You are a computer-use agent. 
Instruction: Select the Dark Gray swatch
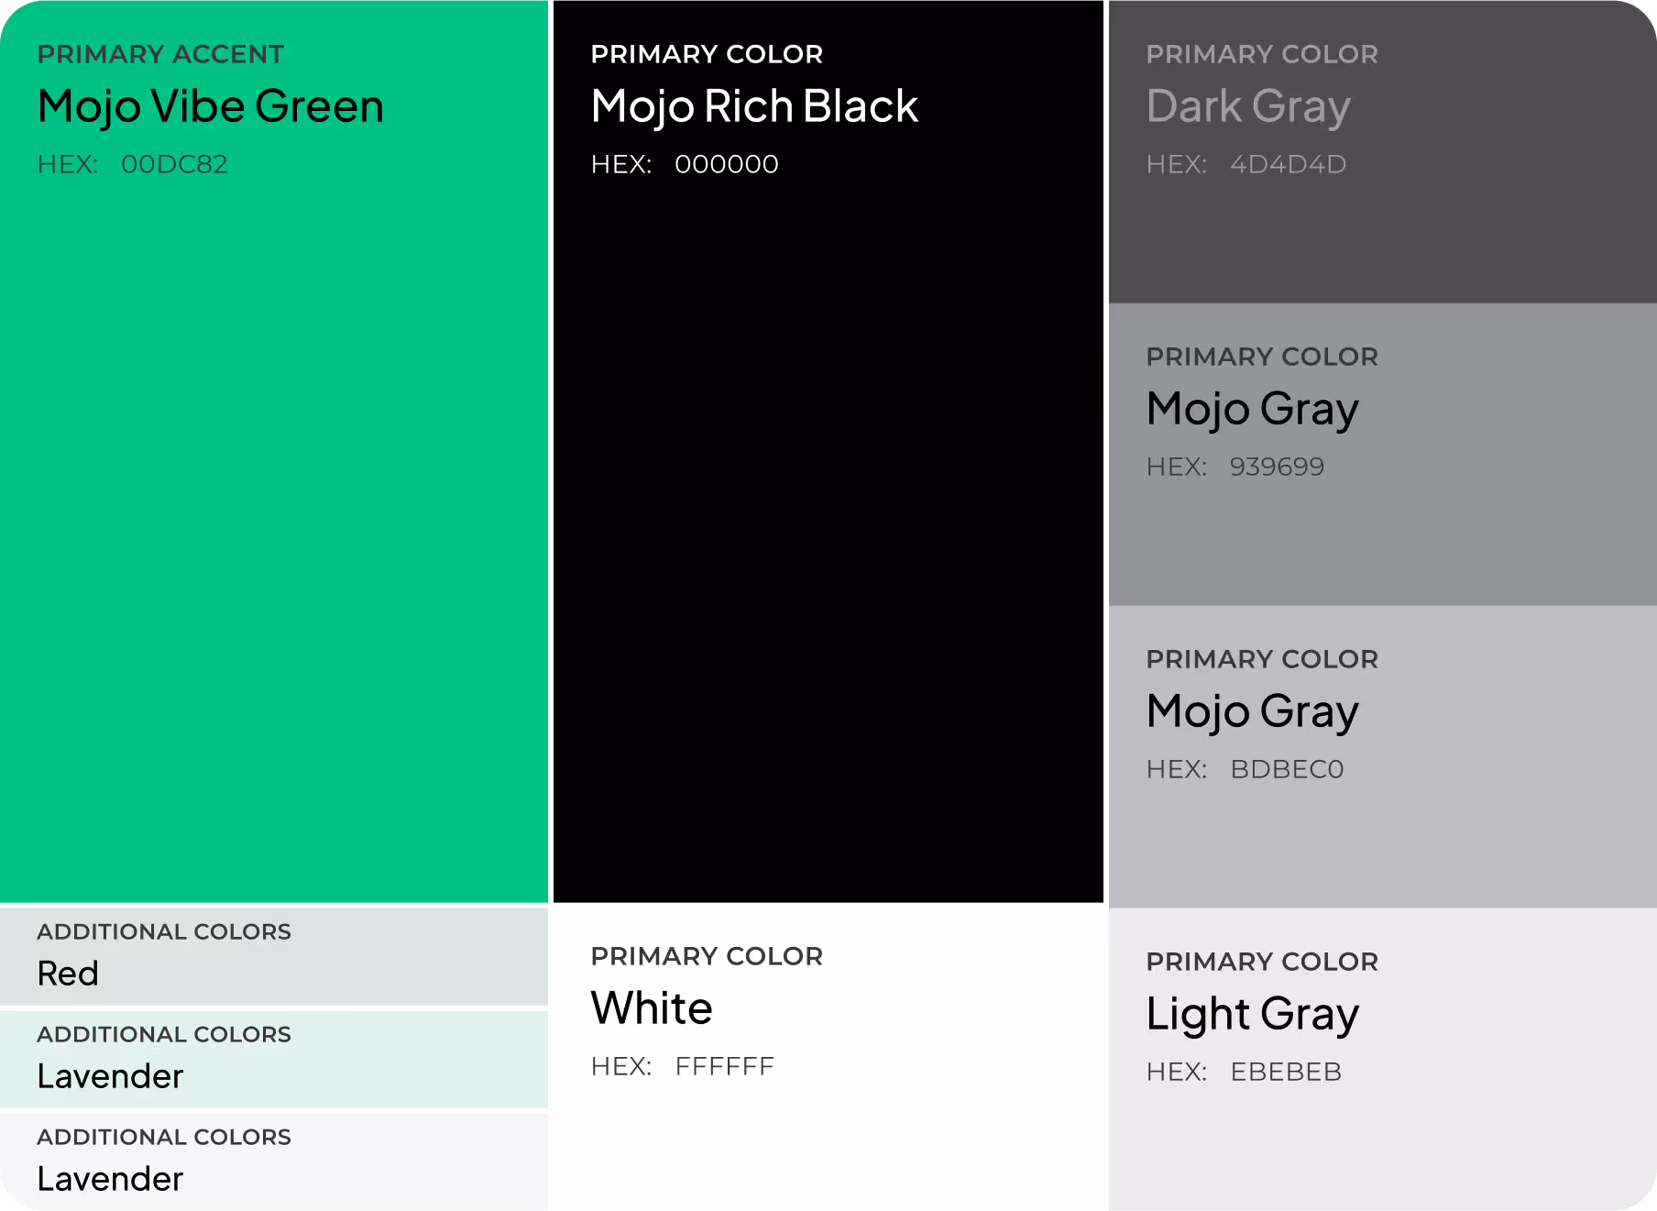pyautogui.click(x=1383, y=151)
